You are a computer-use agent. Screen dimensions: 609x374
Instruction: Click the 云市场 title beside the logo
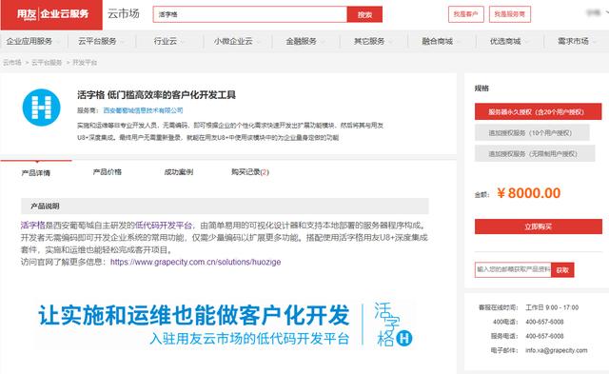coord(123,13)
